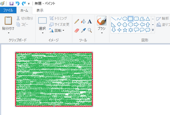Screen dimensions: 170x115
Task: Select the Line shape
Action: [x=114, y=19]
